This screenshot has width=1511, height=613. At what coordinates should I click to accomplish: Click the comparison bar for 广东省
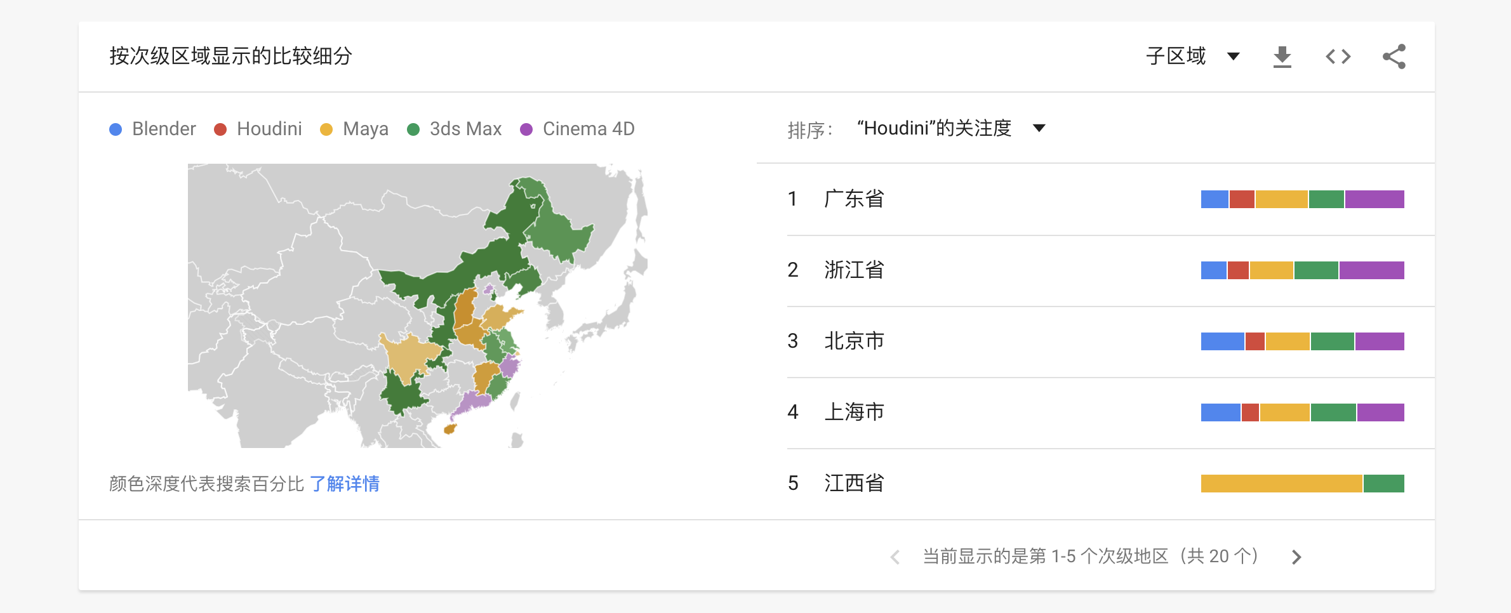pos(1302,199)
